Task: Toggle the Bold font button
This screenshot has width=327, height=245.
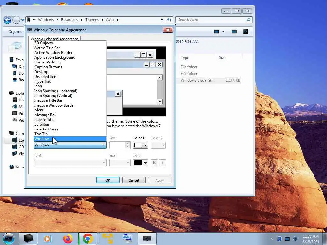Action: point(154,163)
